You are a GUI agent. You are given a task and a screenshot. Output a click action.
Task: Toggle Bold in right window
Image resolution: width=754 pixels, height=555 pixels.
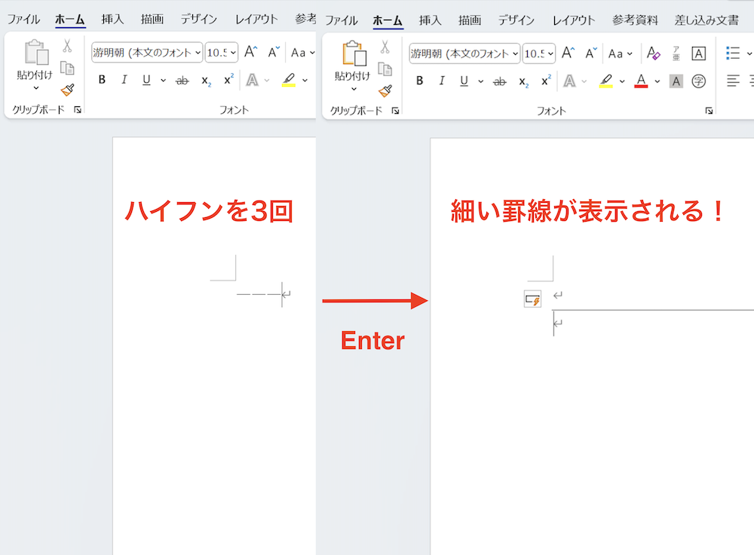[x=420, y=81]
